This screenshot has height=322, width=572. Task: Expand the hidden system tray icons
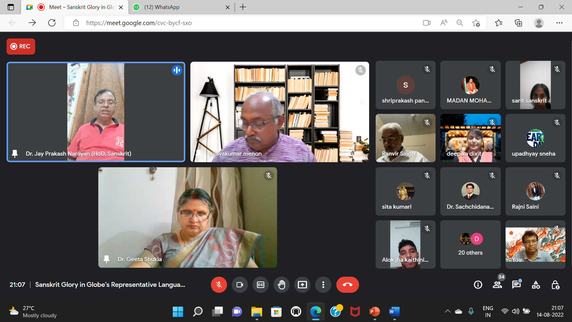pos(447,311)
